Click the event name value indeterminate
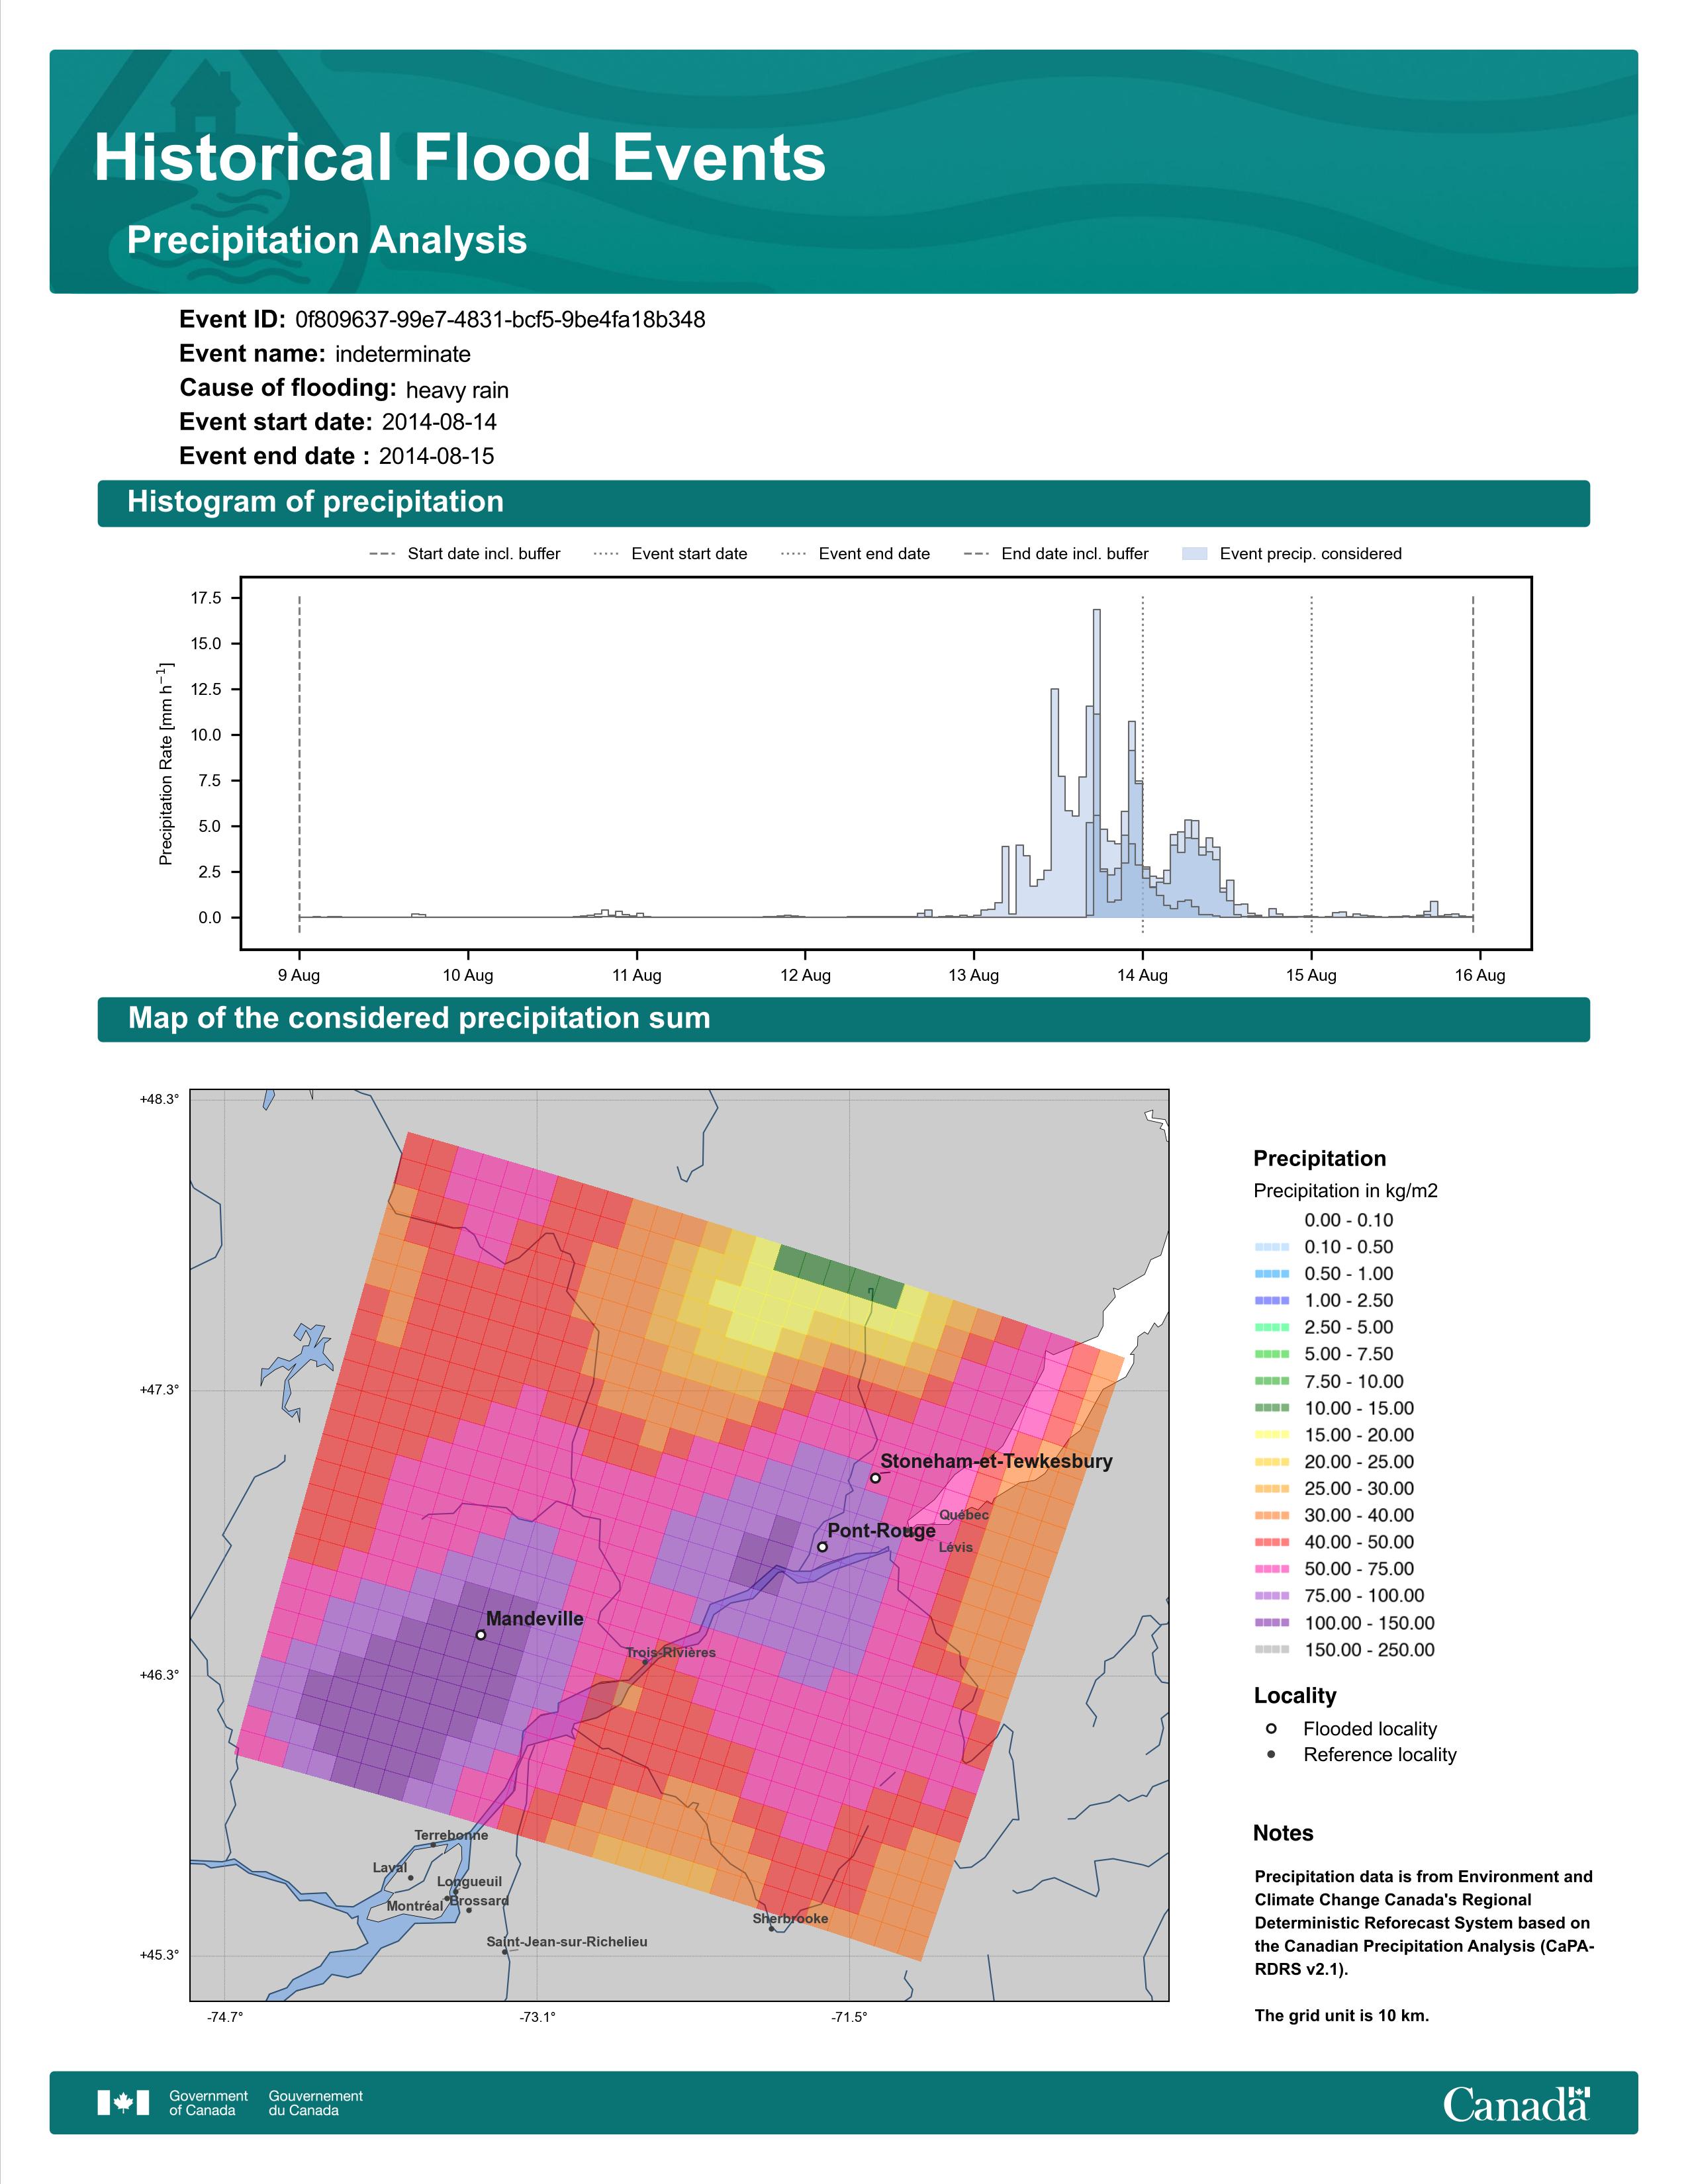The height and width of the screenshot is (2184, 1688). [403, 354]
